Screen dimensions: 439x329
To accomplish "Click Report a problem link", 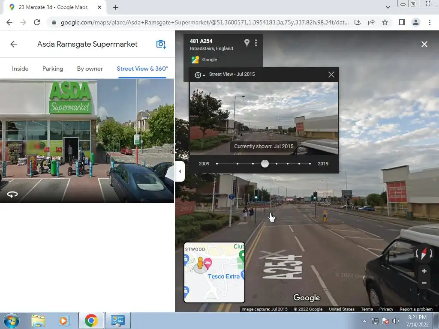I will pos(416,309).
